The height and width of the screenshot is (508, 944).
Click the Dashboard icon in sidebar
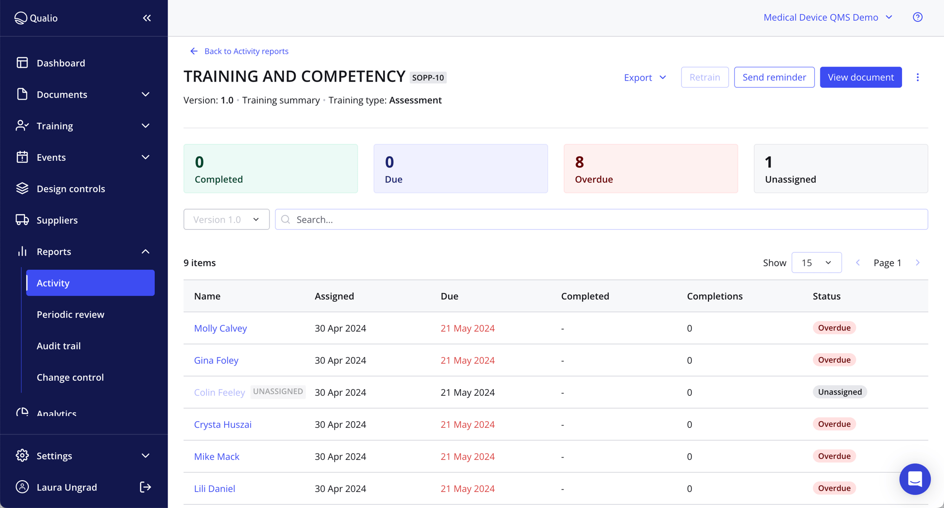22,63
